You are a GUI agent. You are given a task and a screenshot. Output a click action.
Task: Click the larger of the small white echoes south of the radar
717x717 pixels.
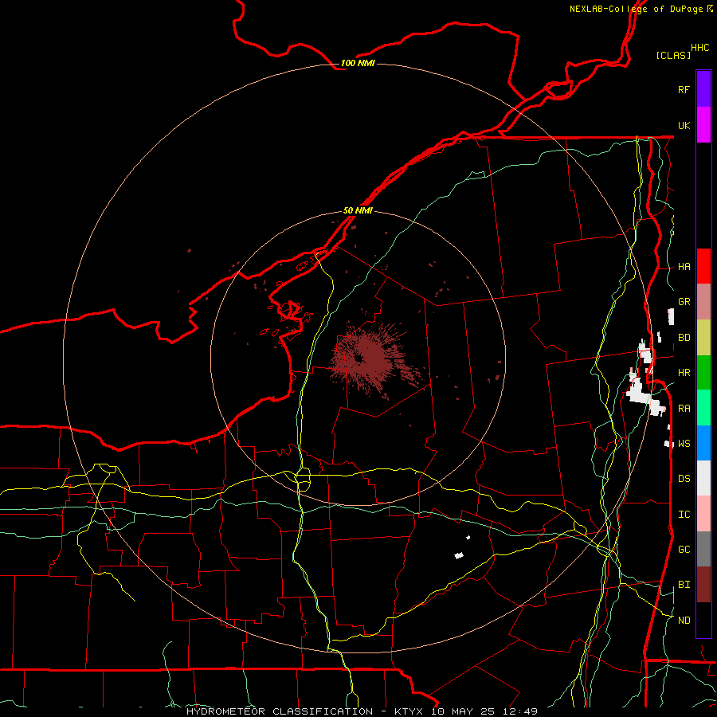[459, 555]
